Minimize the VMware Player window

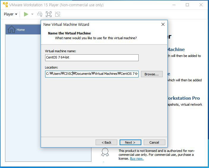pyautogui.click(x=174, y=5)
